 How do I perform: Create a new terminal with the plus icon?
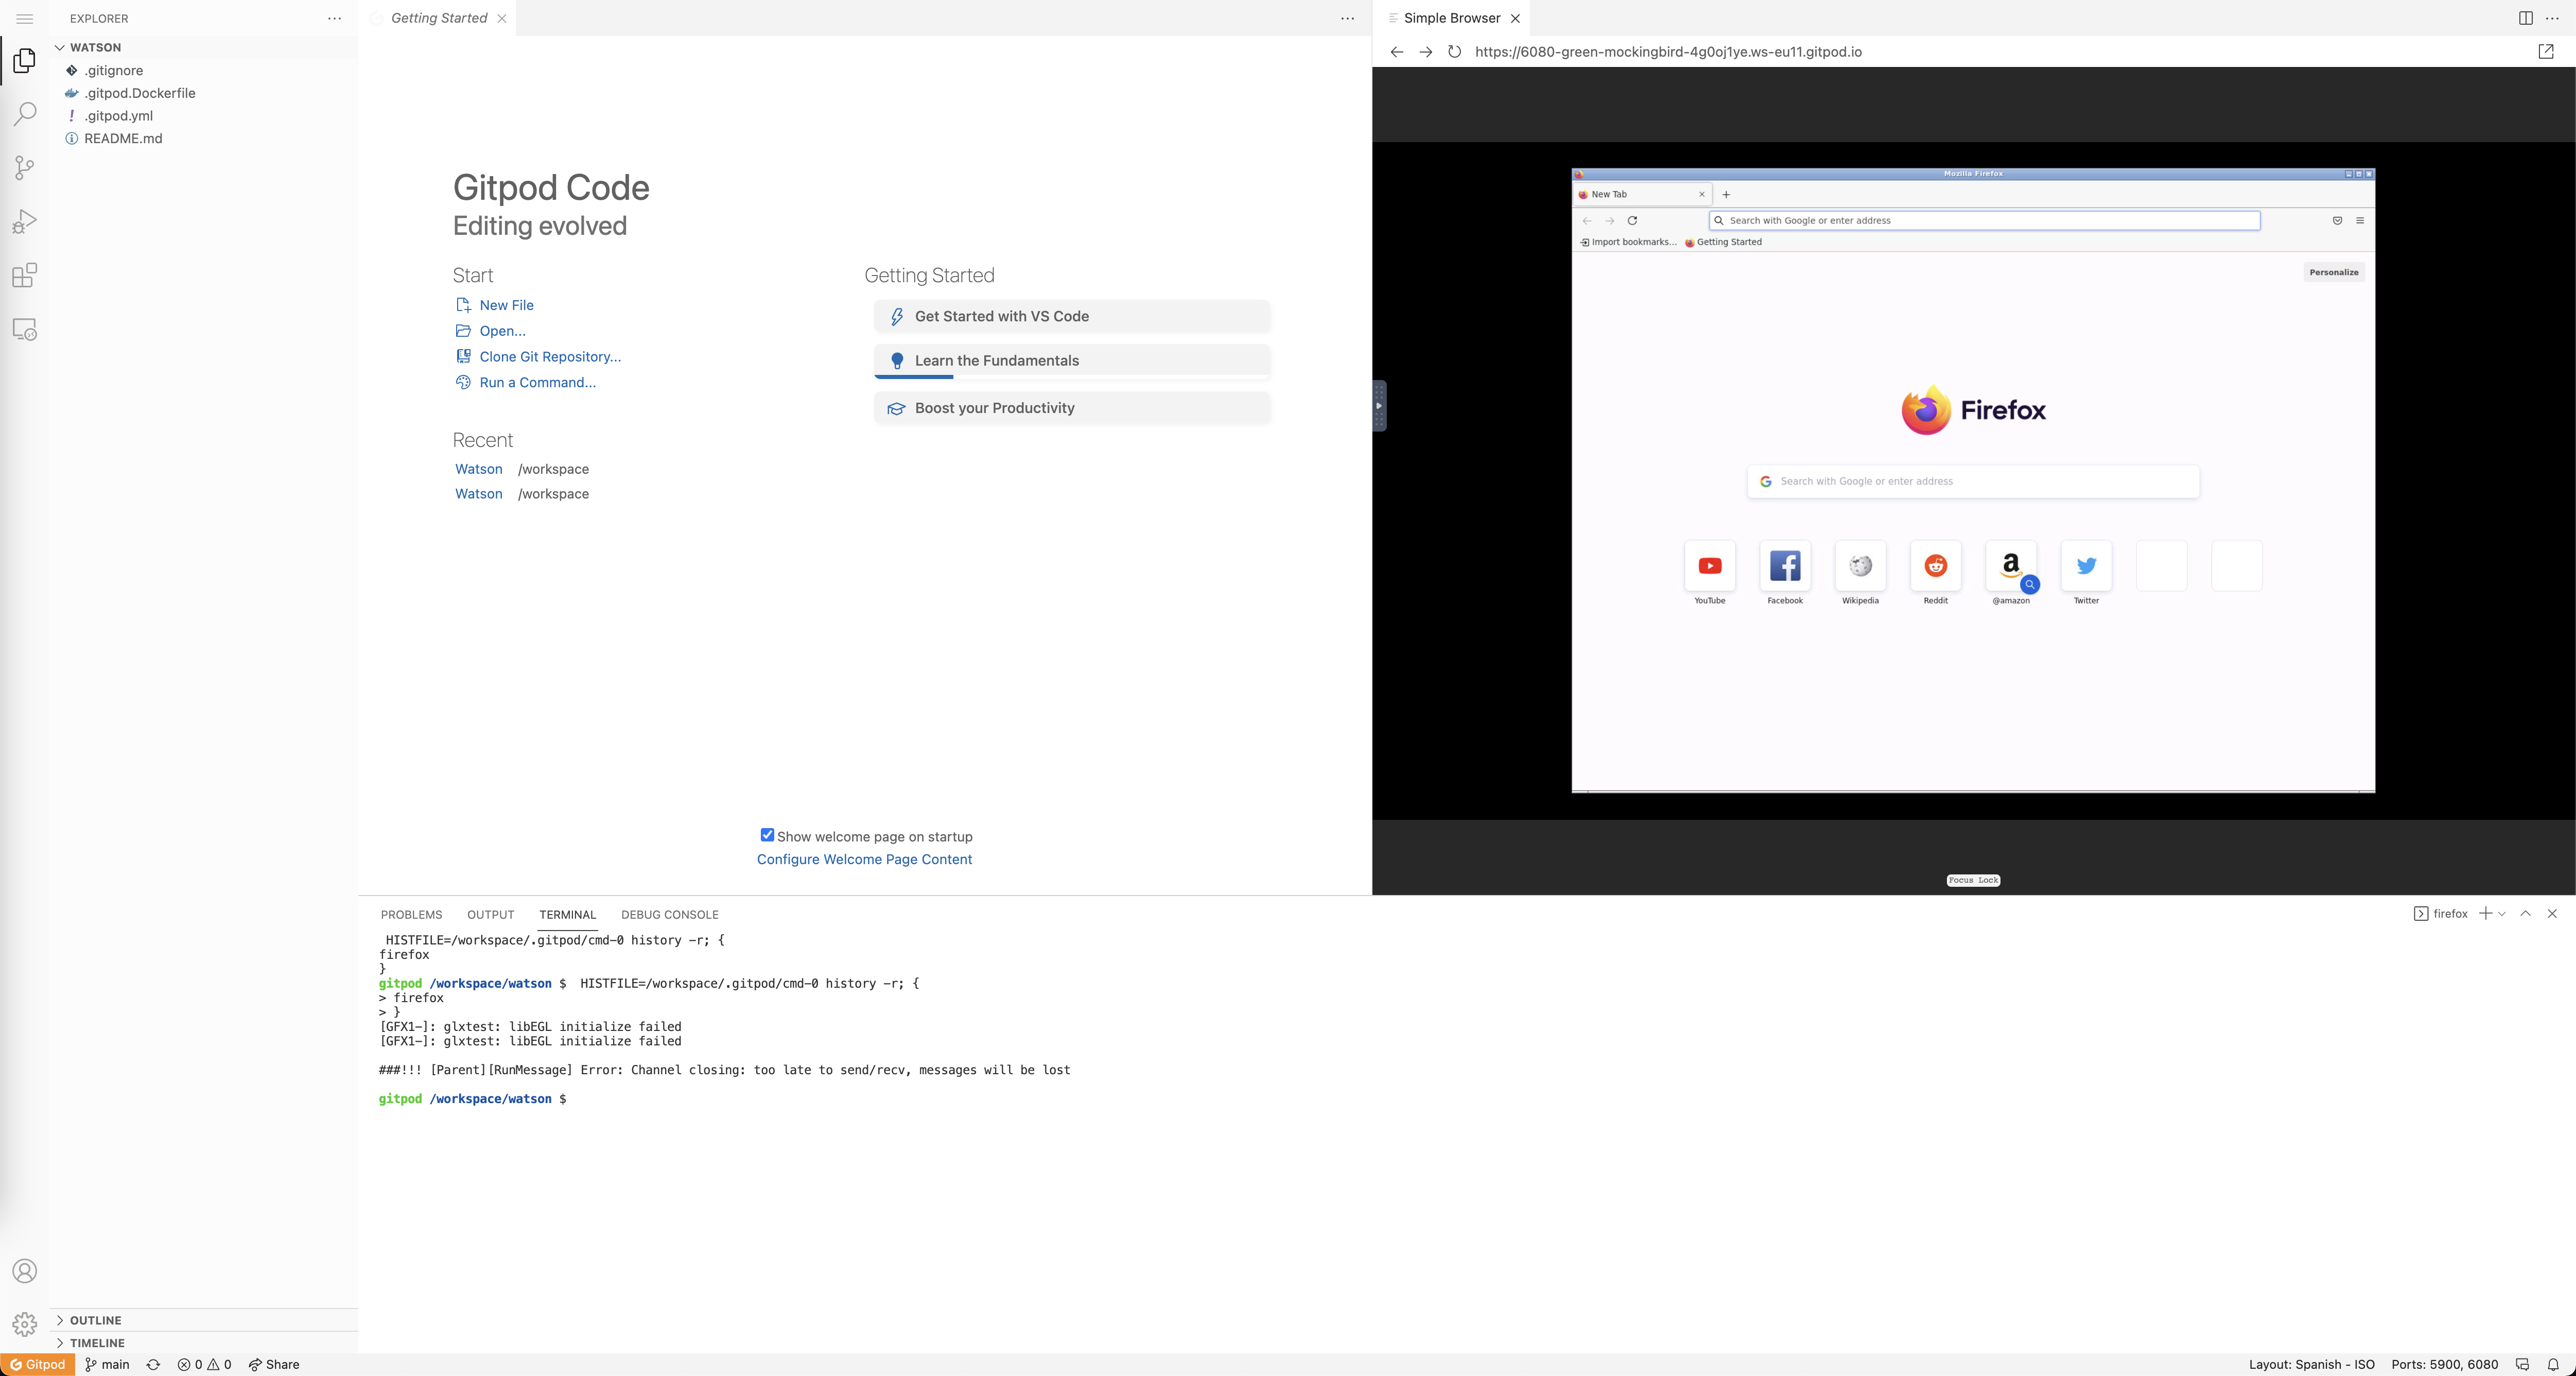click(2486, 914)
